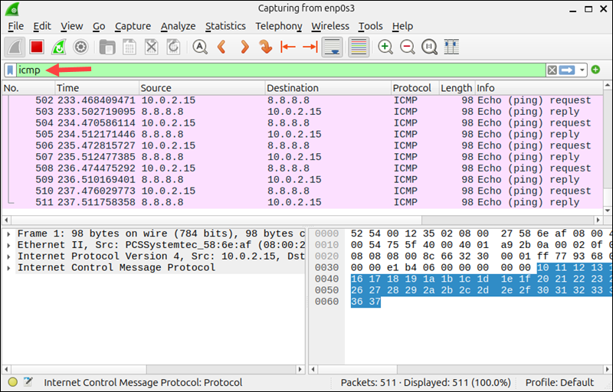Click Profile: Default in status bar

click(x=559, y=382)
